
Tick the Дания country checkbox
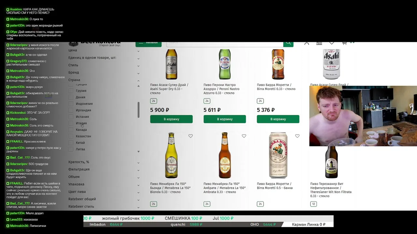pyautogui.click(x=71, y=97)
